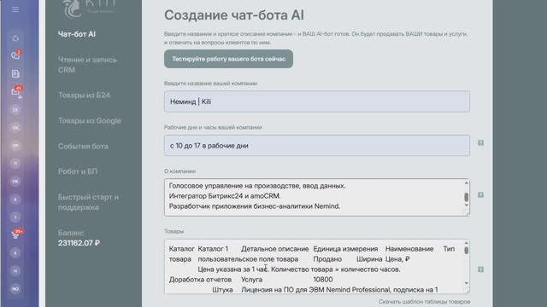The height and width of the screenshot is (307, 547).
Task: Click help icon beside О компании field
Action: [x=480, y=195]
